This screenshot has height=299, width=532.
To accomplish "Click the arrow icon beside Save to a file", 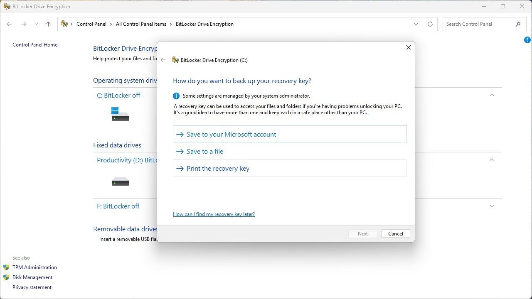I will point(180,152).
